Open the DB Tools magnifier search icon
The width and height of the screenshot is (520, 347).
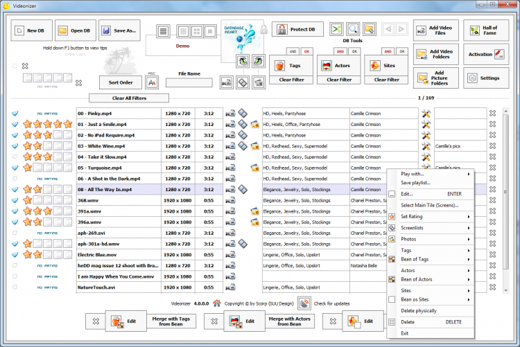[352, 29]
